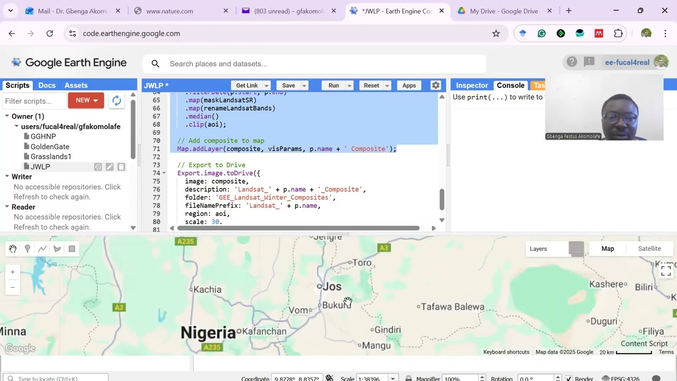Open the Keyboard shortcuts link on map
The height and width of the screenshot is (381, 677).
coord(506,352)
